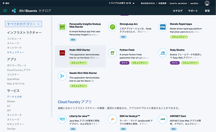Open OpenWhisk category
The height and width of the screenshot is (132, 216).
[x=13, y=79]
